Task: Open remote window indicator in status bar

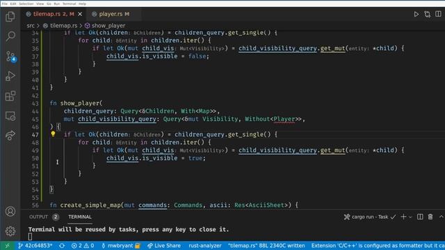Action: pyautogui.click(x=7, y=246)
